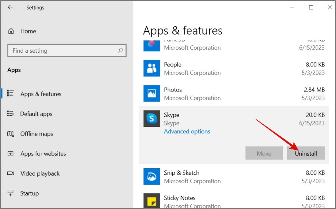Open Skype Advanced options link

[x=187, y=131]
